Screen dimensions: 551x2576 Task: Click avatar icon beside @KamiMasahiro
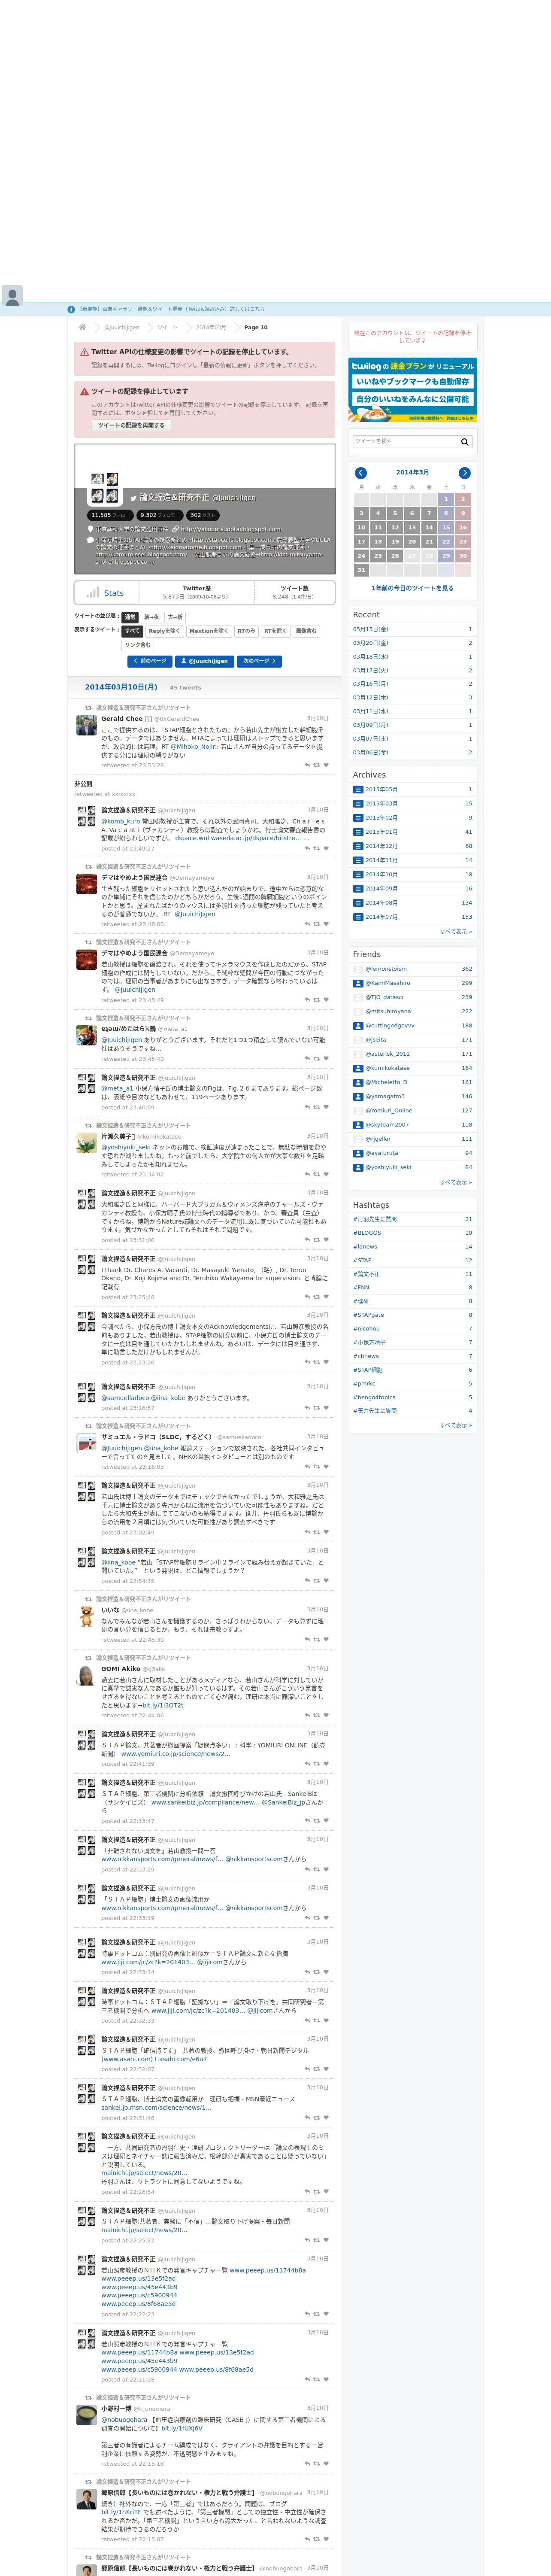click(x=358, y=983)
